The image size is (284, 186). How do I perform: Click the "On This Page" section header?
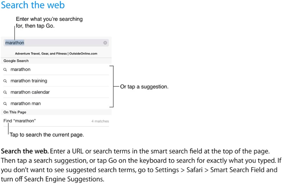point(15,112)
